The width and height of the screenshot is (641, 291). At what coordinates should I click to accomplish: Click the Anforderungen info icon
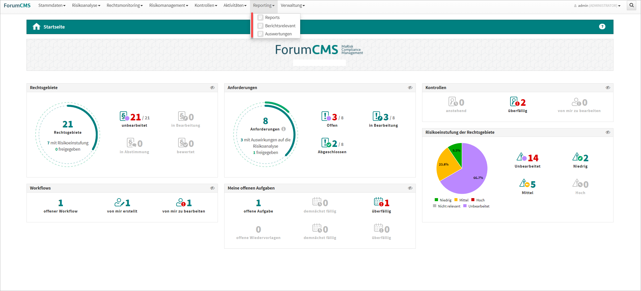284,129
